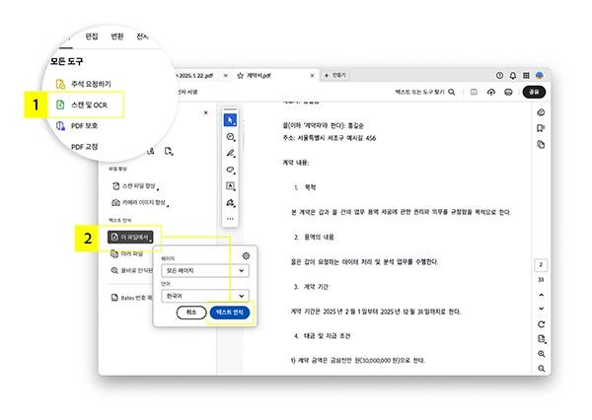Open the pages dropdown 모든 페이지
This screenshot has width=592, height=420.
tap(205, 271)
